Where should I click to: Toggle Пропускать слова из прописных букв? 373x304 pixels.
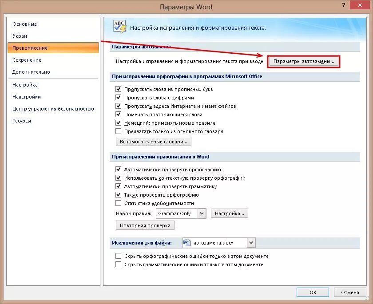pos(118,89)
